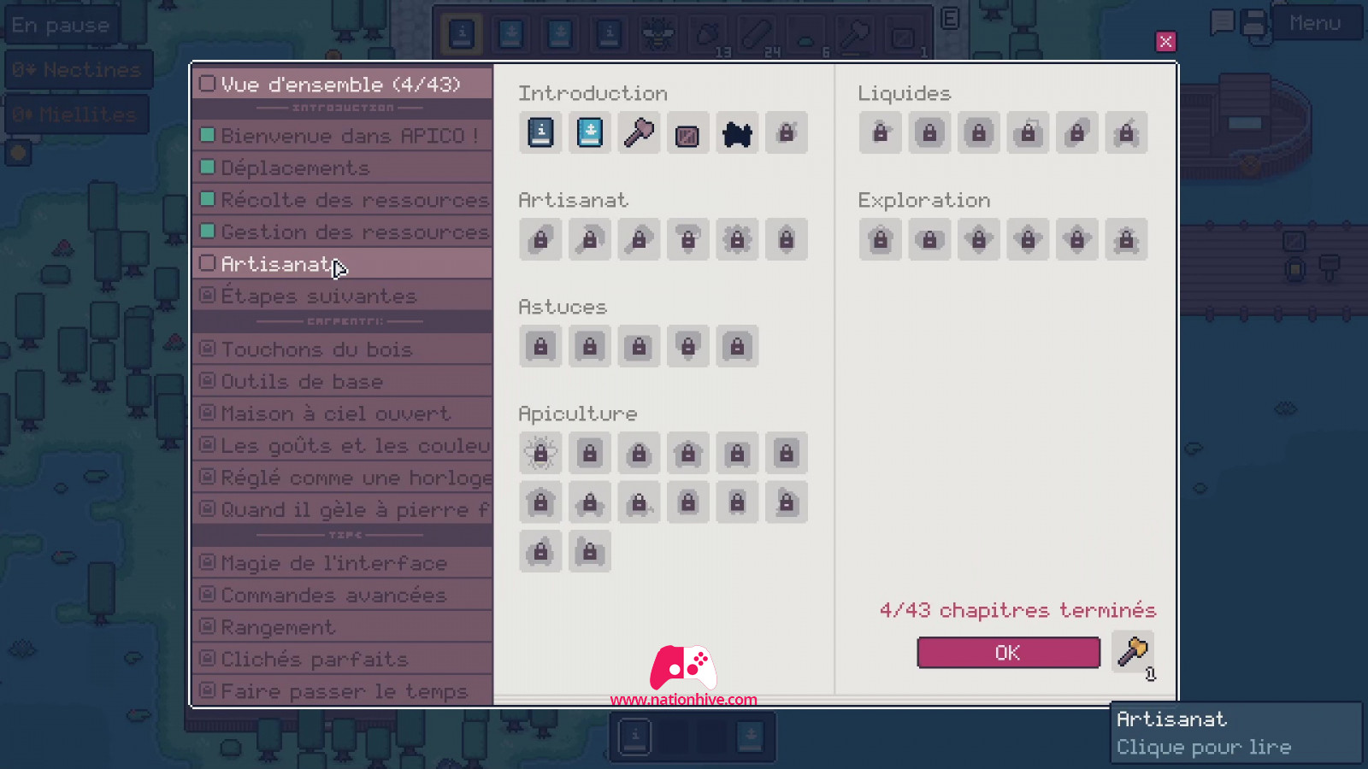Toggle the Gestion des ressources checkbox

207,232
